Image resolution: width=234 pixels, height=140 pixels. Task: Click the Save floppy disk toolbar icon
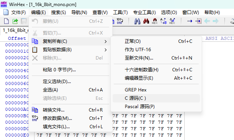(x=24, y=21)
